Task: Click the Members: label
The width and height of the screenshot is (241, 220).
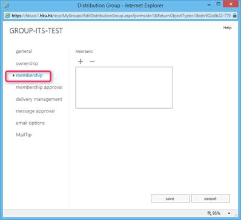Action: (x=84, y=52)
